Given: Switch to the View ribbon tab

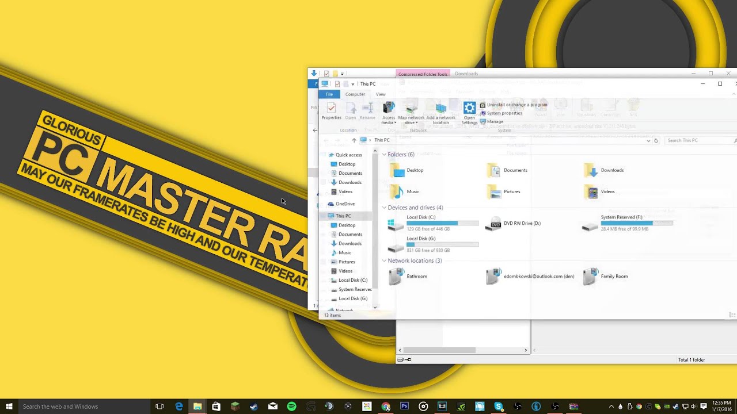Looking at the screenshot, I should click(x=381, y=94).
